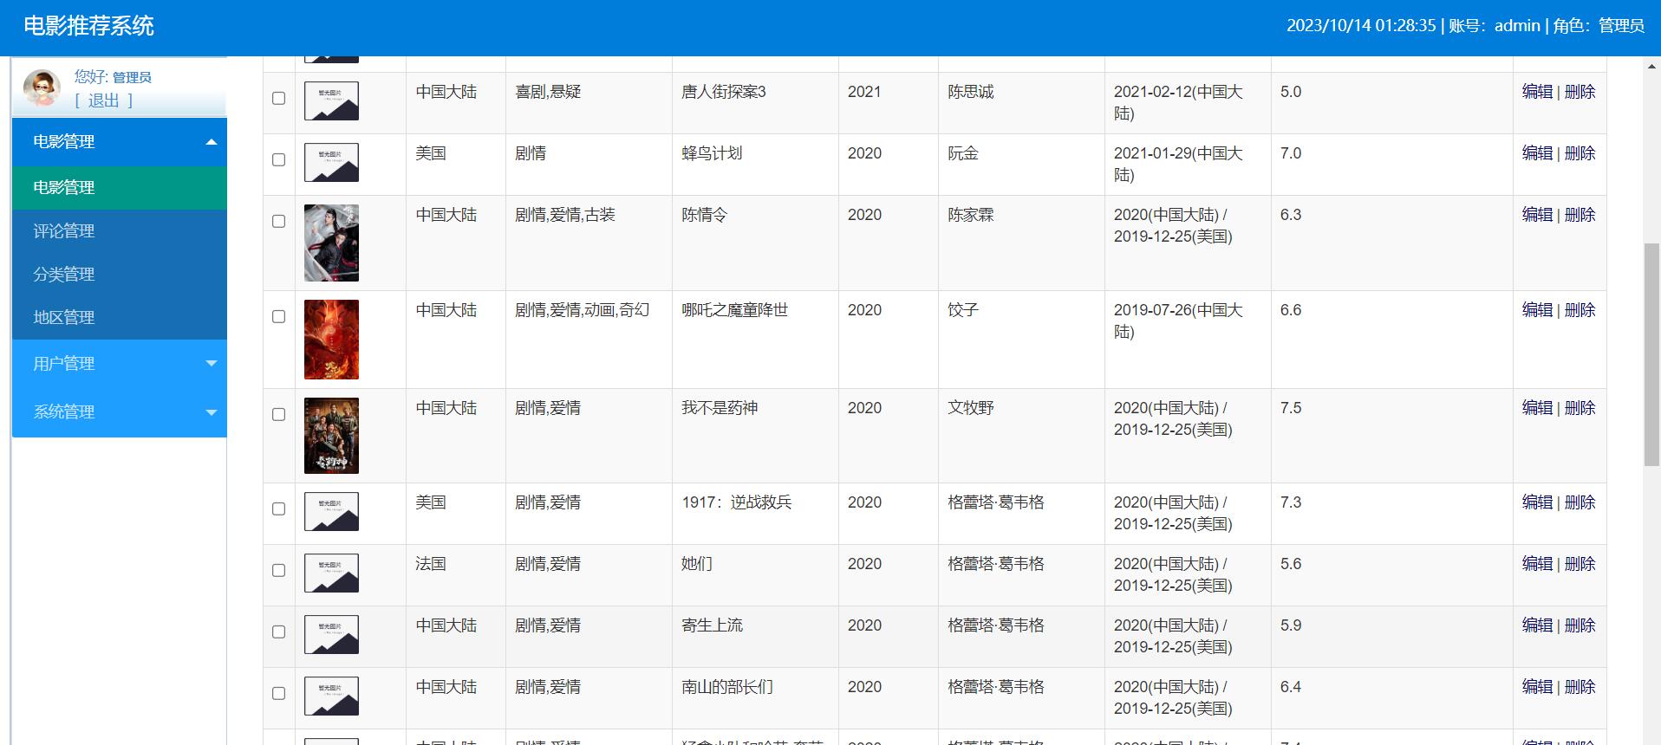Edit the 陈情令 movie entry

point(1537,215)
